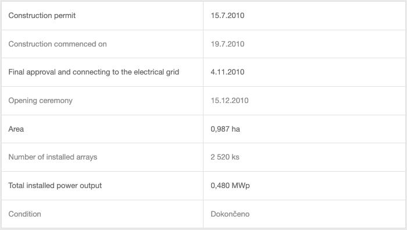Click the word ceremony in table
The width and height of the screenshot is (407, 230).
point(56,101)
